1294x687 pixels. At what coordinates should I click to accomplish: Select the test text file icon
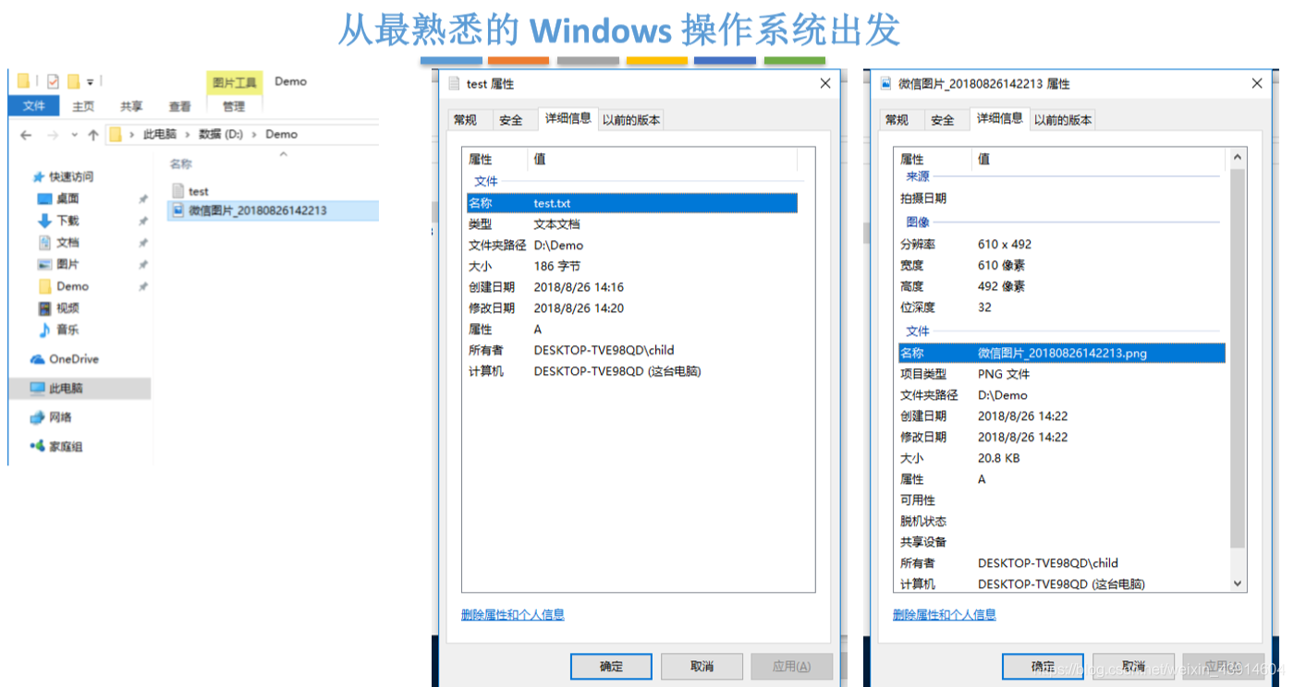177,191
